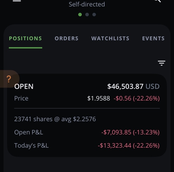Screen dimensions: 174x172
Task: Open the Events tab
Action: (153, 39)
